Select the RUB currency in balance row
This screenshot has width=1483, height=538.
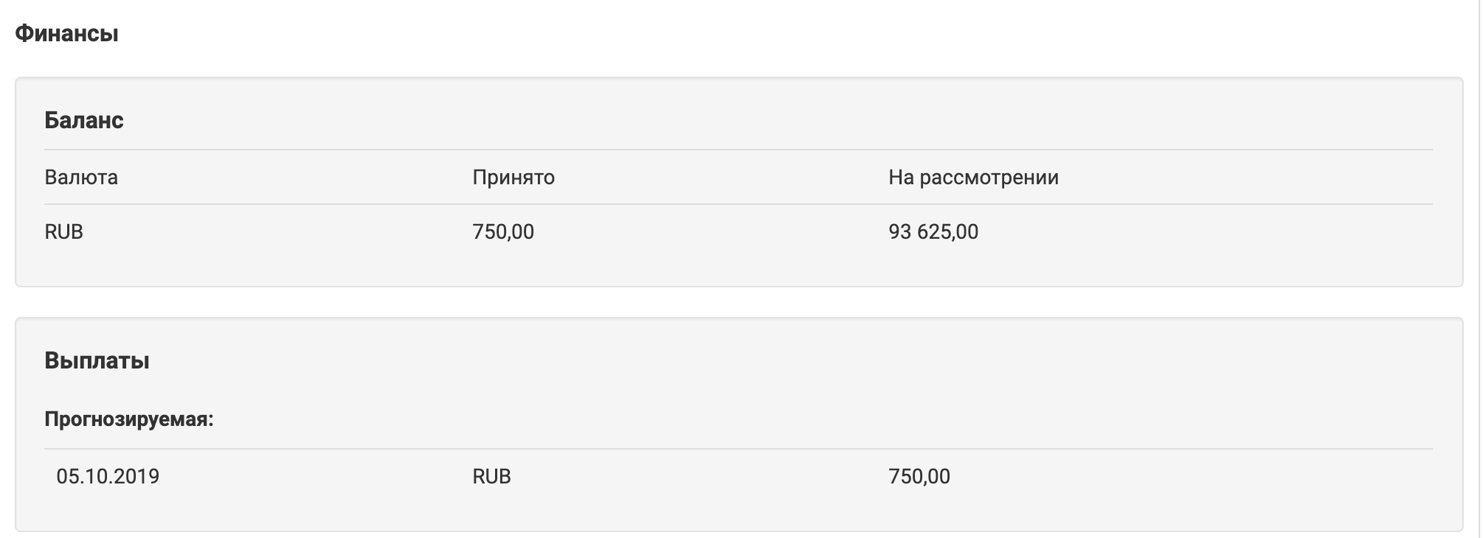(x=63, y=231)
